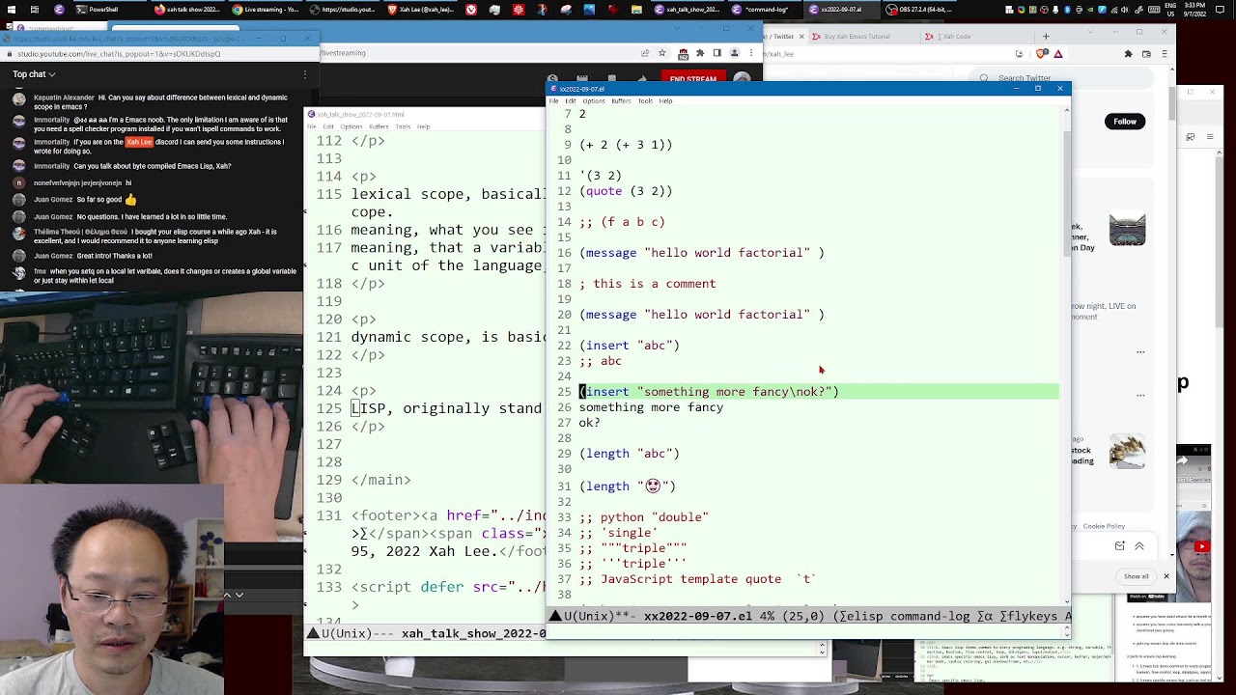Image resolution: width=1236 pixels, height=695 pixels.
Task: Open the Tools menu in the front Emacs window
Action: [645, 100]
